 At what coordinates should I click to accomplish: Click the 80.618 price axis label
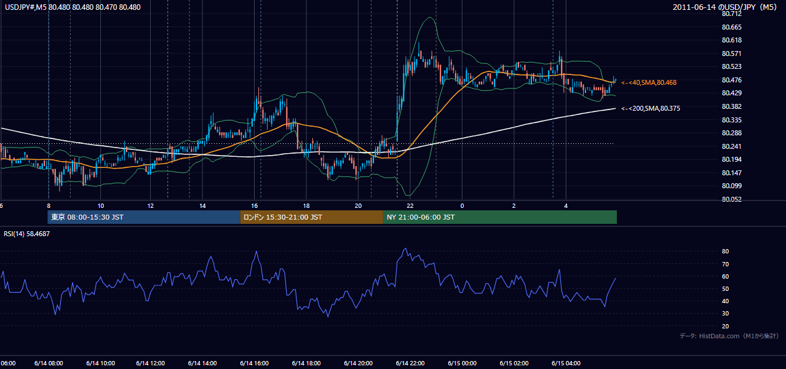pos(731,40)
